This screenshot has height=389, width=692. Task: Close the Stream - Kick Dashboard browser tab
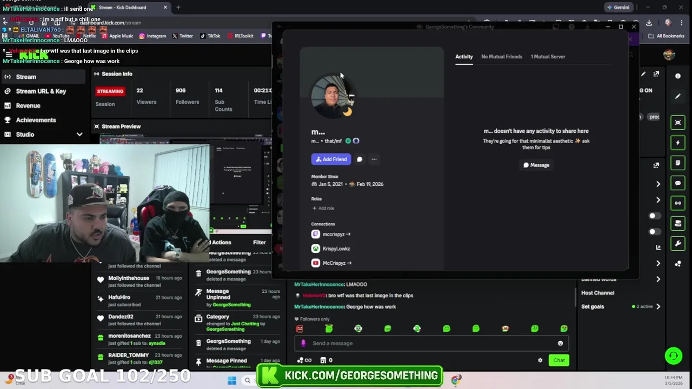coord(165,8)
